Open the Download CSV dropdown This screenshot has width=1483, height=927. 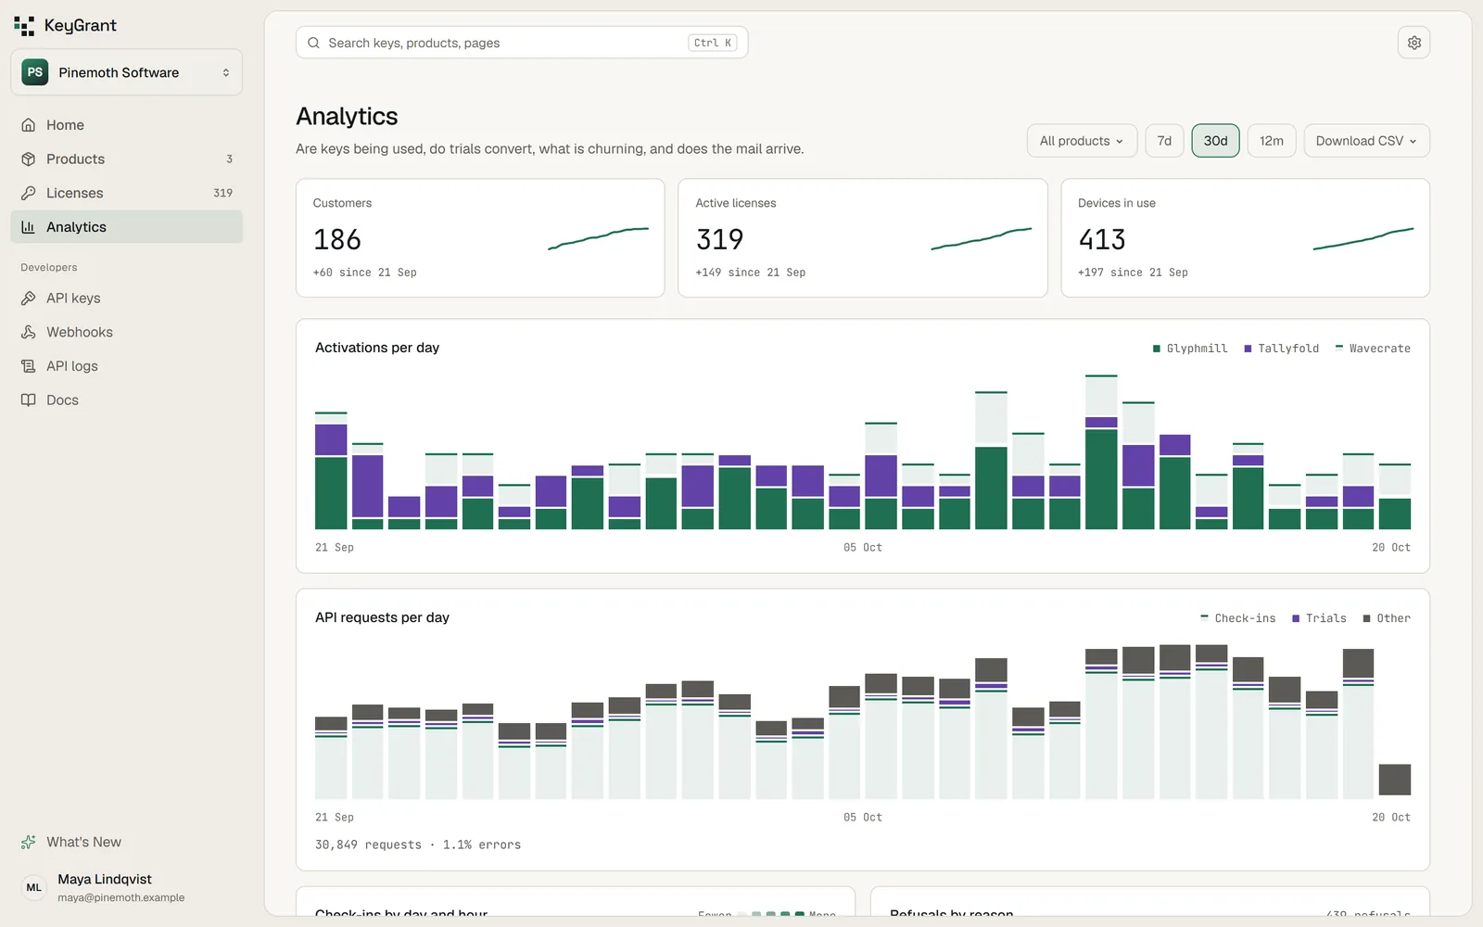1366,141
